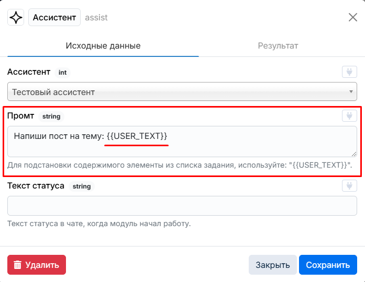Open the Тестовый ассистент dropdown
365x282 pixels.
182,91
